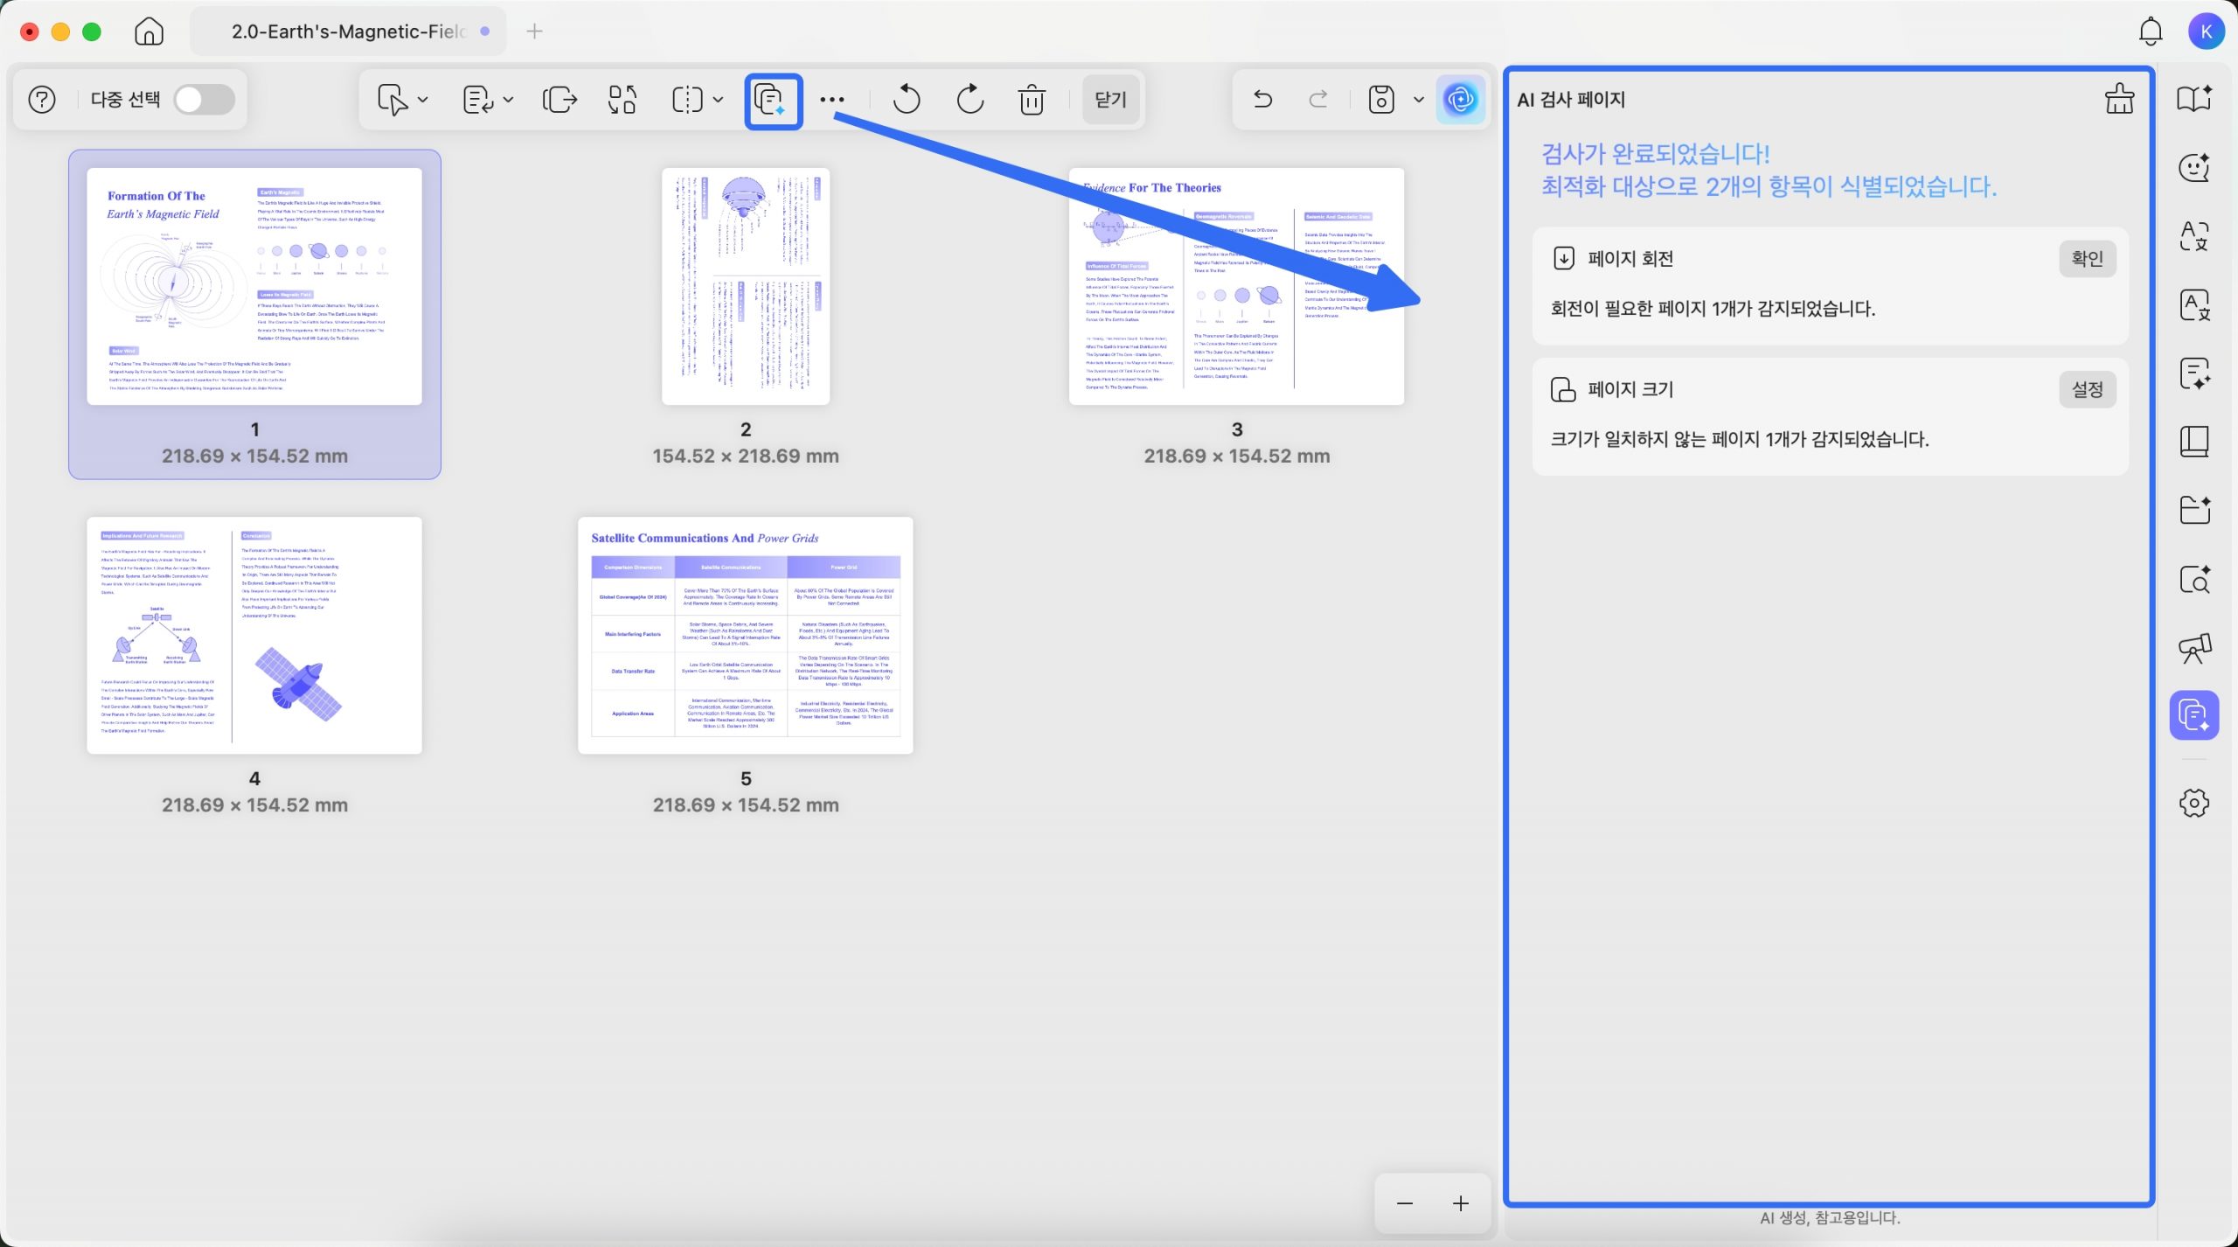Rotate page clockwise with rotate-right icon
The height and width of the screenshot is (1247, 2238).
[x=970, y=100]
